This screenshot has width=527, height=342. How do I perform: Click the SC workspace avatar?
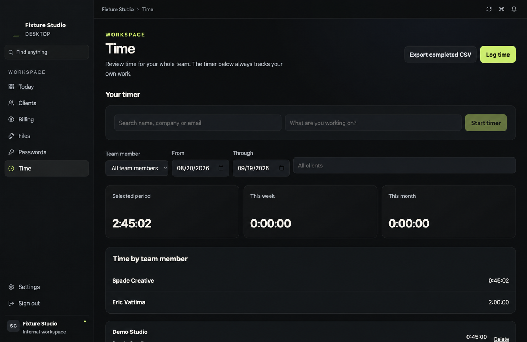[x=13, y=326]
